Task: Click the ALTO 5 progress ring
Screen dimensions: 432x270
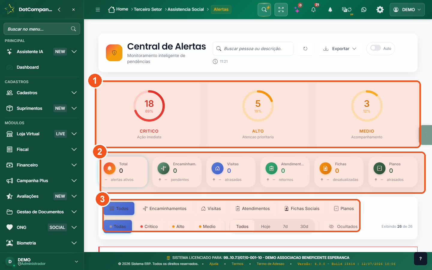Action: (258, 106)
